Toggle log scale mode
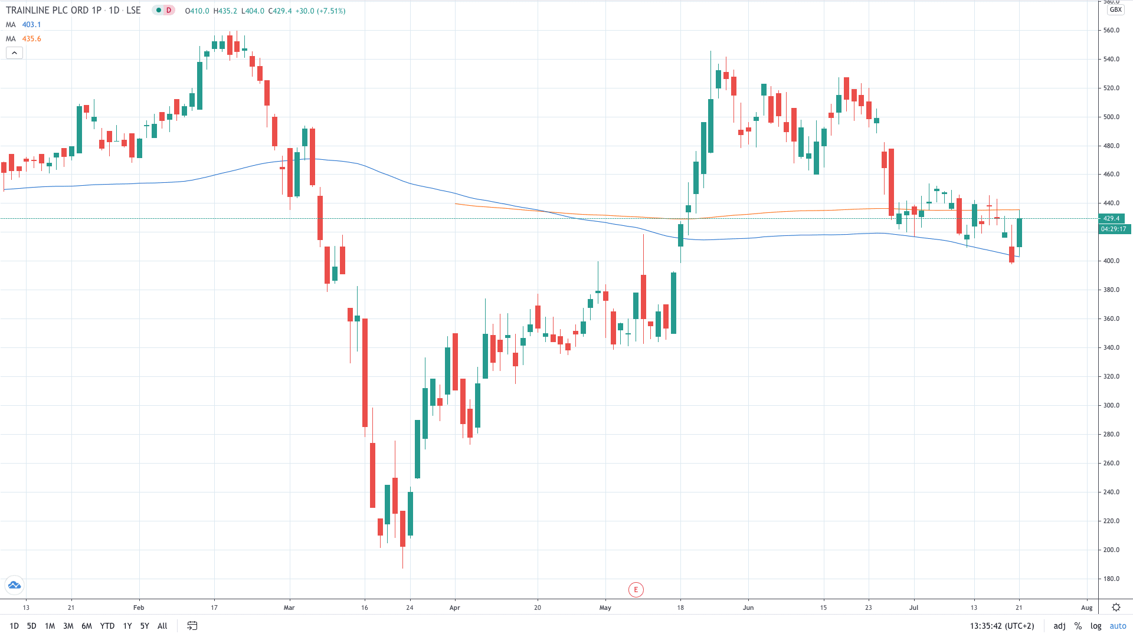This screenshot has height=637, width=1133. coord(1096,626)
